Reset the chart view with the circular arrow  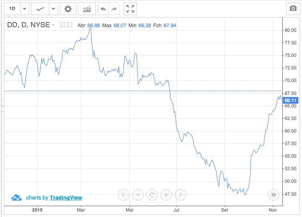[152, 194]
